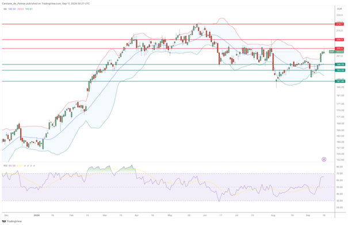The height and width of the screenshot is (225, 348).
Task: Click the RSI value 65.39
Action: coord(12,166)
